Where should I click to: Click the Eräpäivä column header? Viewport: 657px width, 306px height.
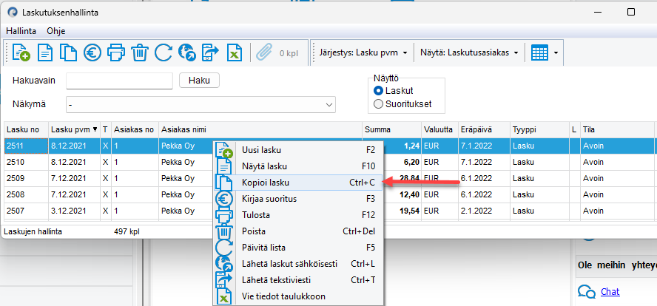pyautogui.click(x=485, y=130)
